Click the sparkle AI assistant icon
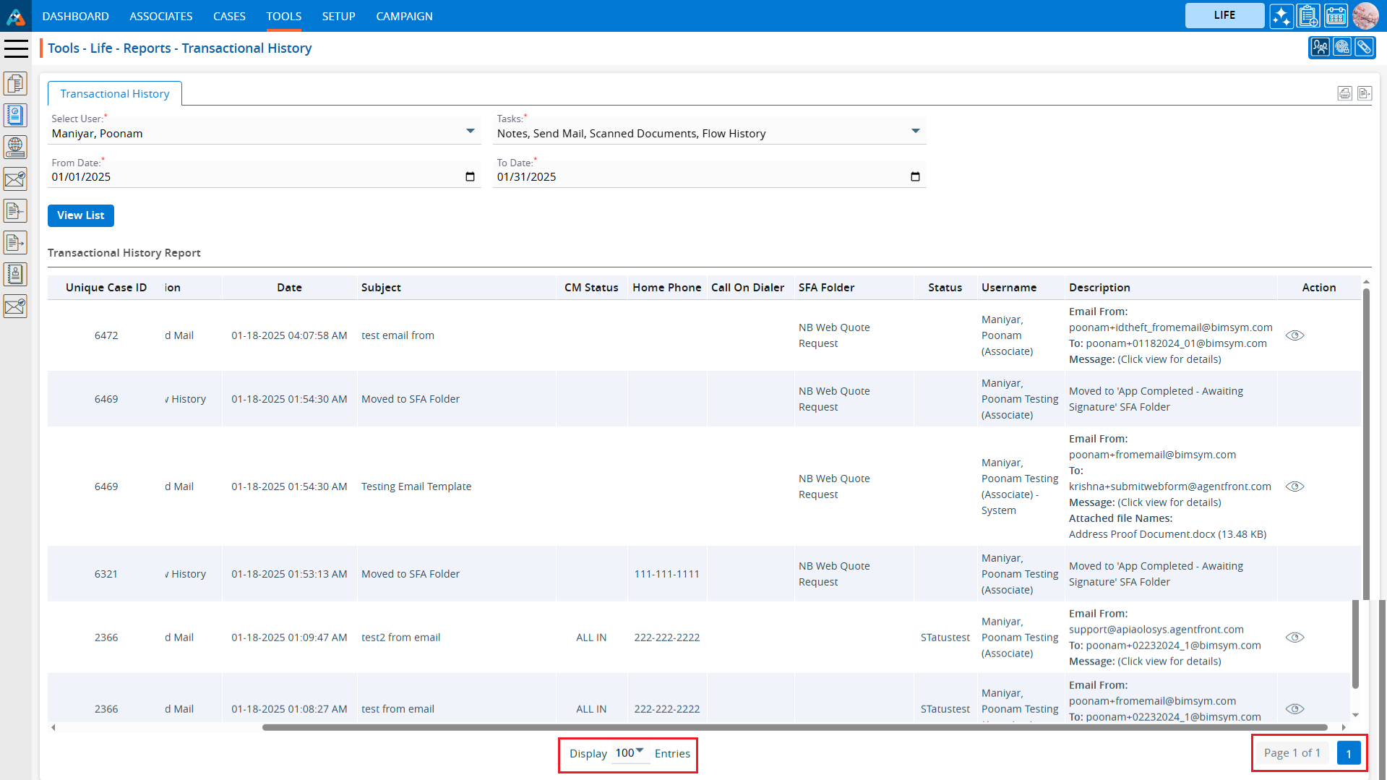Image resolution: width=1387 pixels, height=780 pixels. coord(1281,16)
